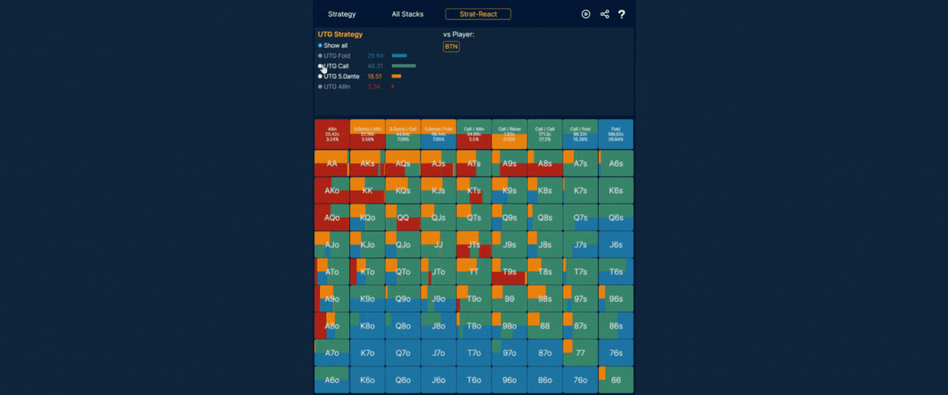This screenshot has height=395, width=948.
Task: Select the Show all radio option
Action: [320, 46]
